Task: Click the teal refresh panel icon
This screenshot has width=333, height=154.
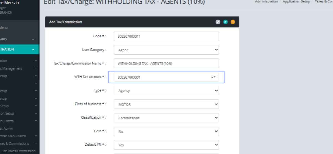Action: click(x=225, y=22)
